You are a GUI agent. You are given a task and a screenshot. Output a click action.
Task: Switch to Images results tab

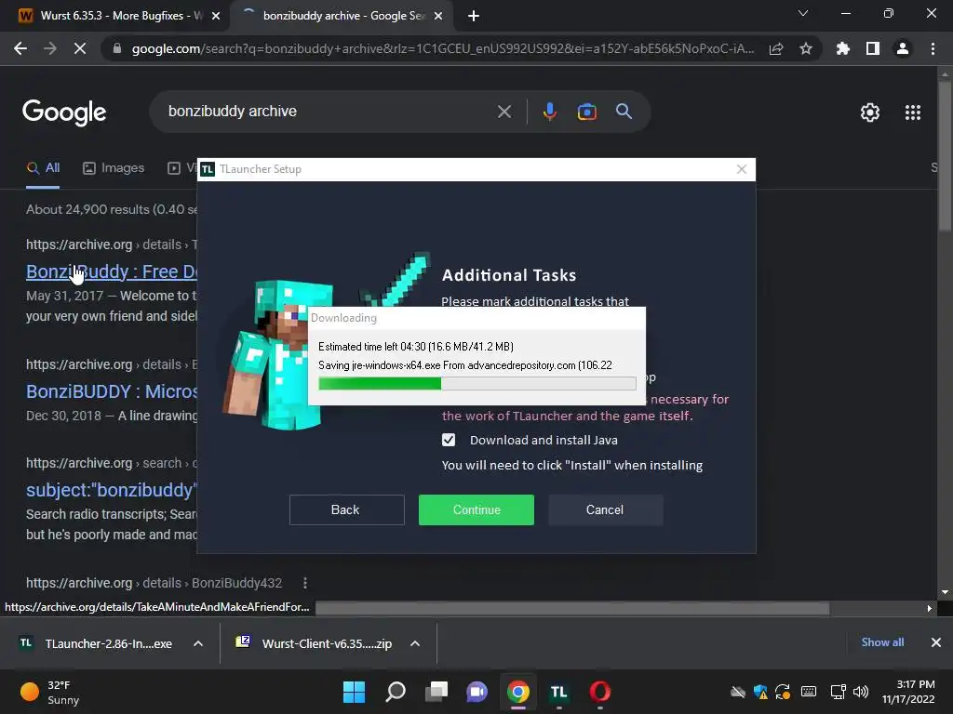pos(114,168)
